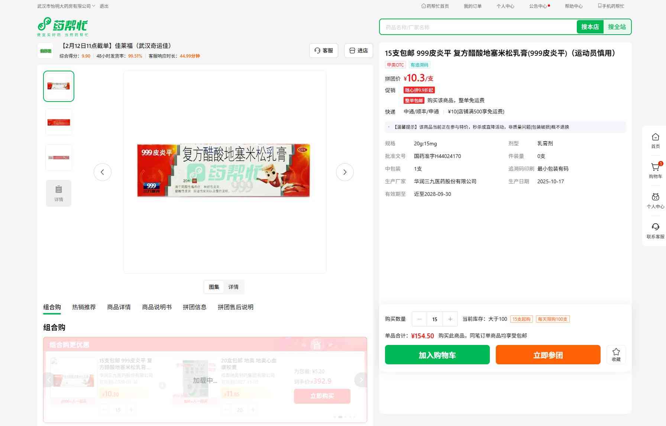Select the second product thumbnail
This screenshot has width=666, height=426.
(59, 122)
